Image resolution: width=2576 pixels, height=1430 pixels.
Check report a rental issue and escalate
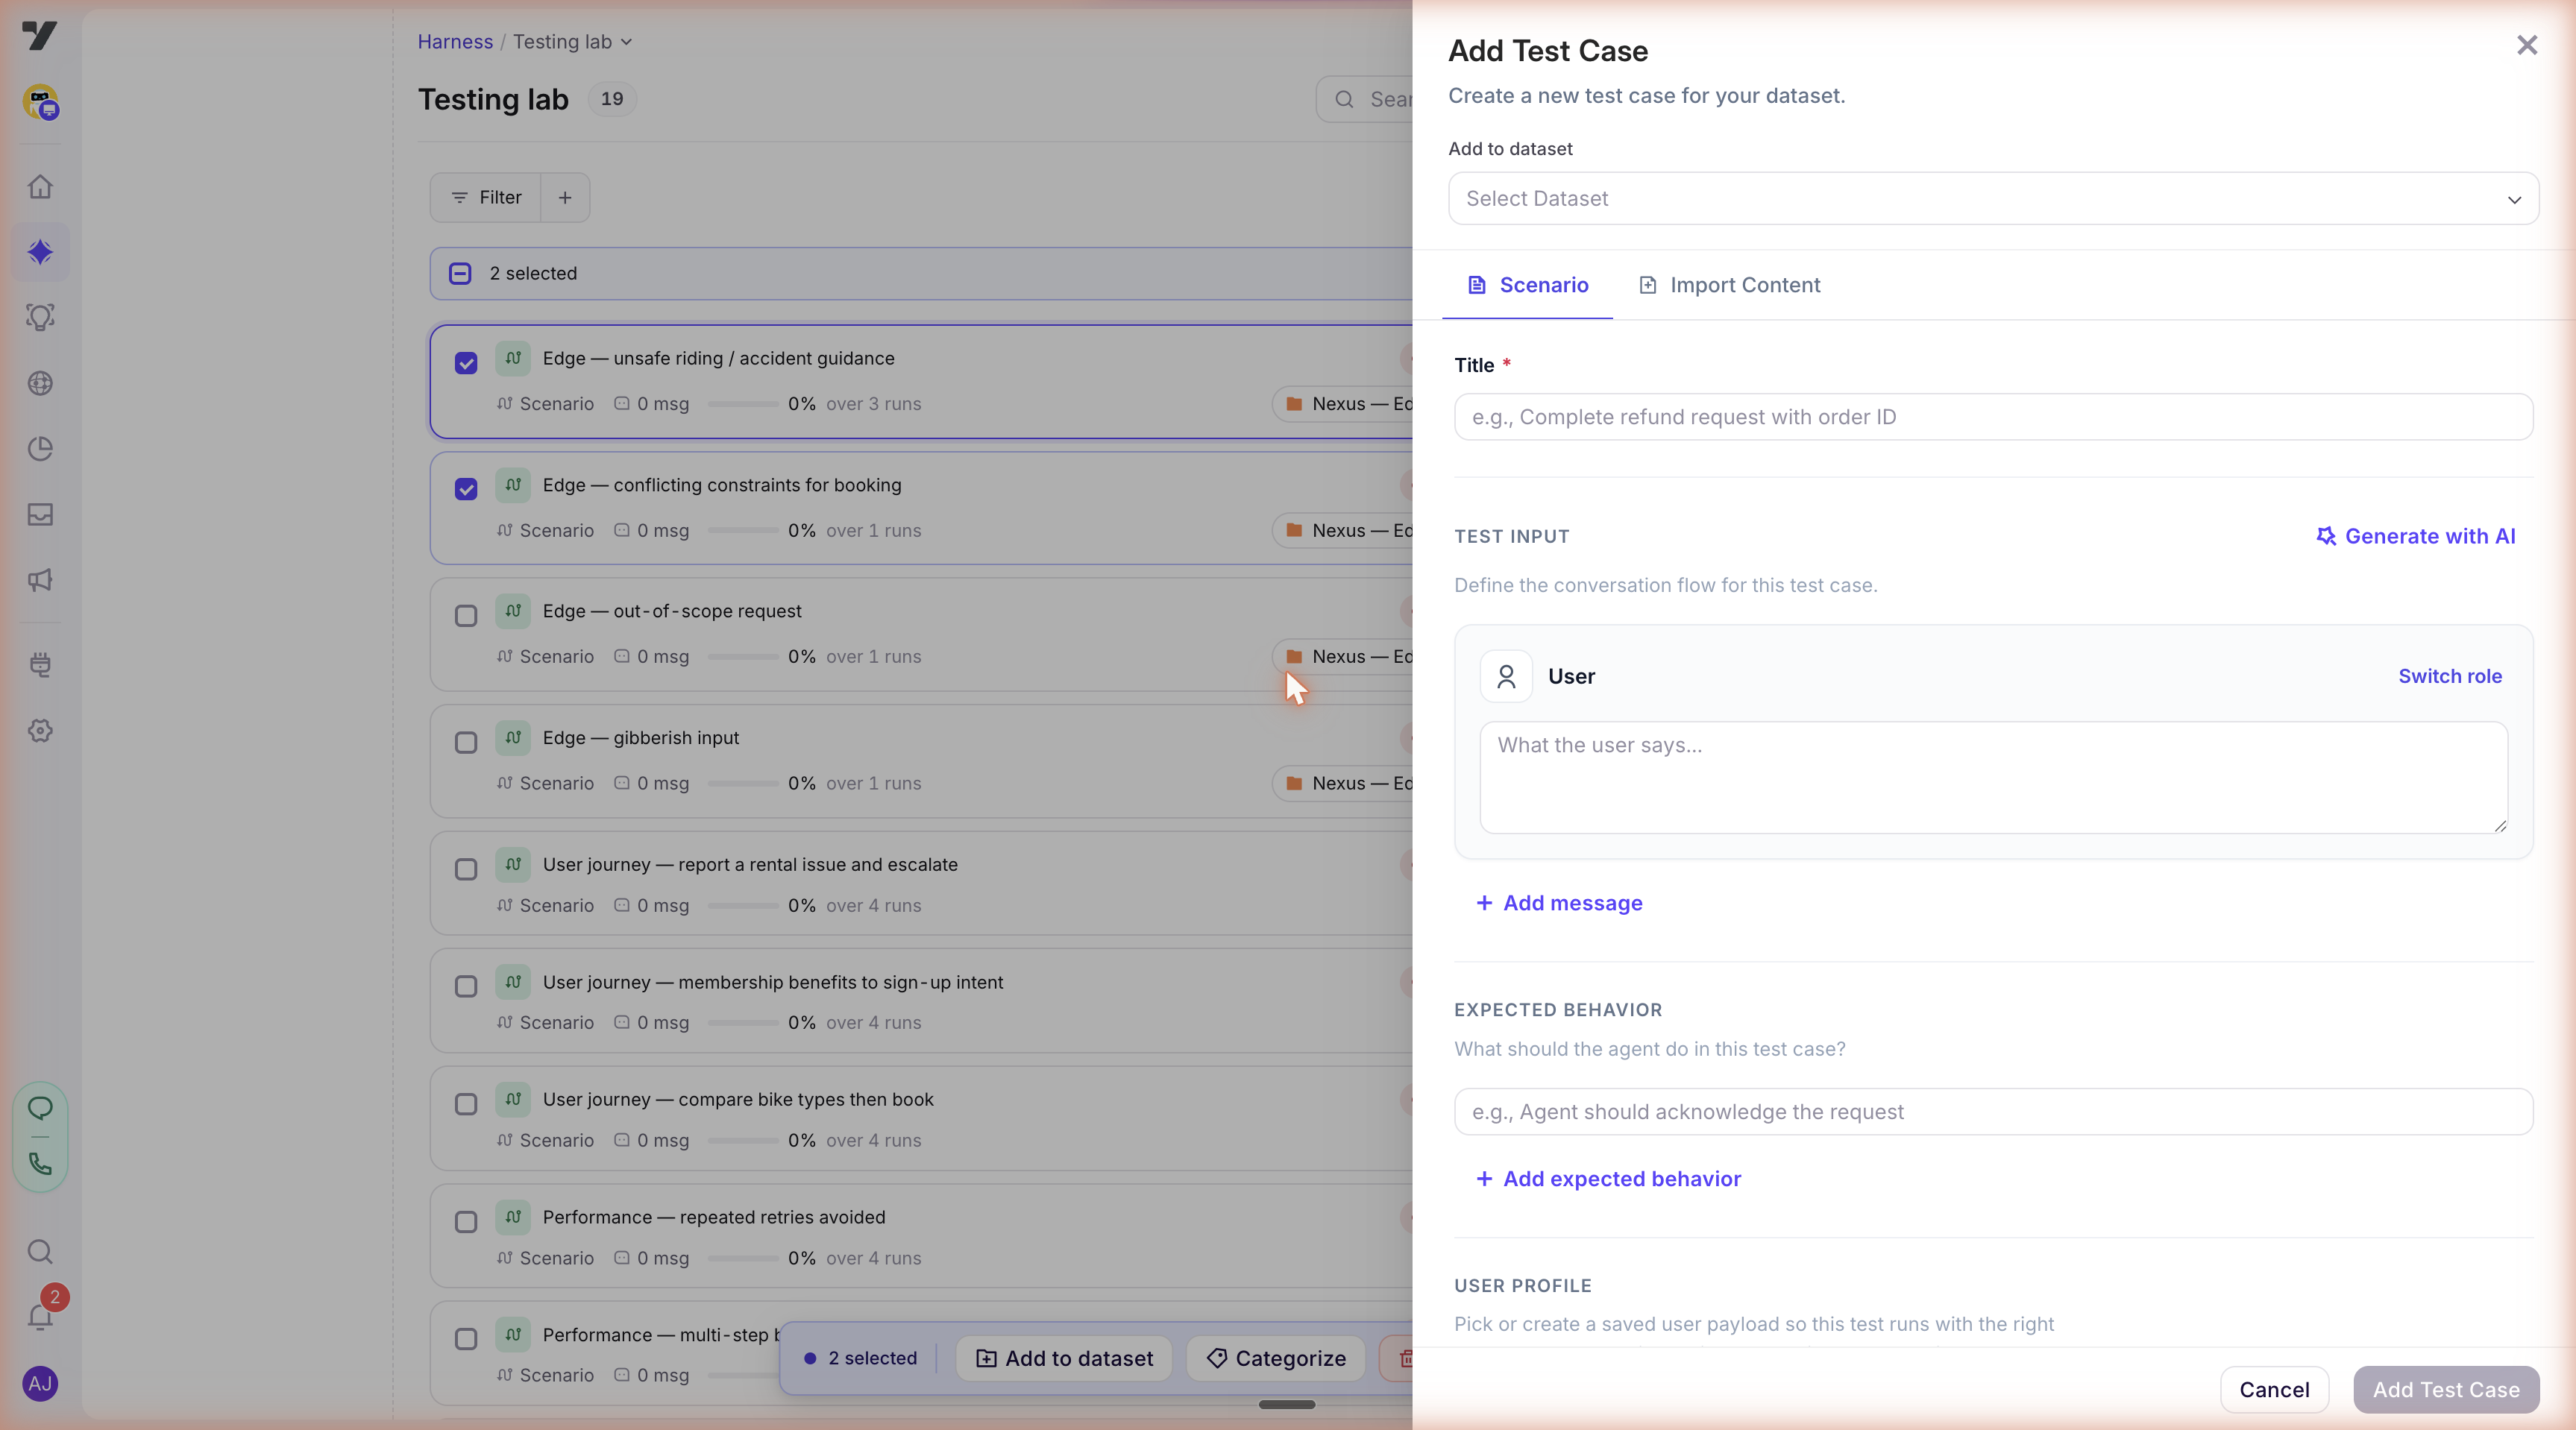[x=466, y=870]
